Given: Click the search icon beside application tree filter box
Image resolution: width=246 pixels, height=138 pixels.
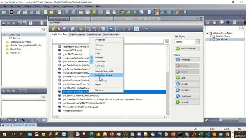Looking at the screenshot, I should click(x=166, y=41).
